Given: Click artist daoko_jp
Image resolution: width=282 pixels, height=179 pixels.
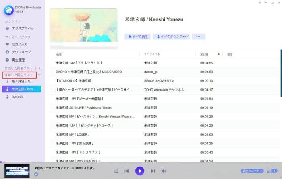Looking at the screenshot, I should point(151,72).
